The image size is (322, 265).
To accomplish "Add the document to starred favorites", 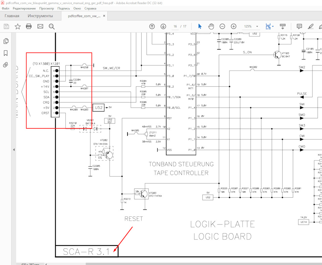I will [18, 26].
